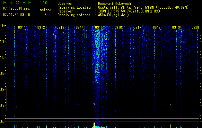Click the tallest yellow intensity spike before 0915
Screen dimensions: 202x128
87,124
